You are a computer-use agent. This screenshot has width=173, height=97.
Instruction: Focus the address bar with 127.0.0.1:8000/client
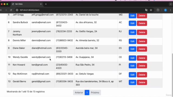[x=29, y=10]
